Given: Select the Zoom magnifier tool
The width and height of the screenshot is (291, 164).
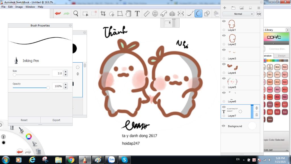Looking at the screenshot, I should point(76,13).
